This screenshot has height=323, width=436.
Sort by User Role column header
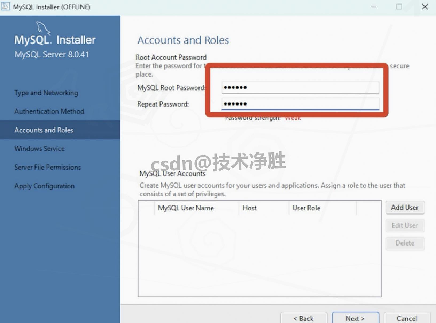(x=323, y=208)
